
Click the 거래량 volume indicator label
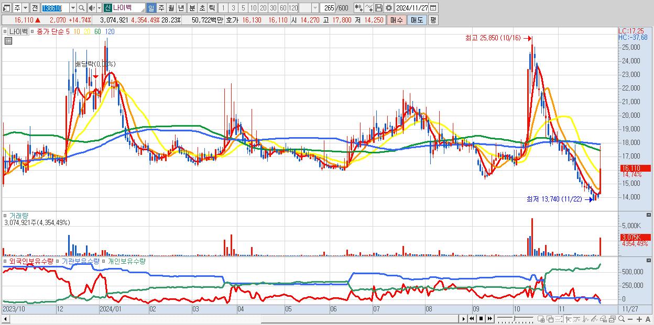[19, 216]
